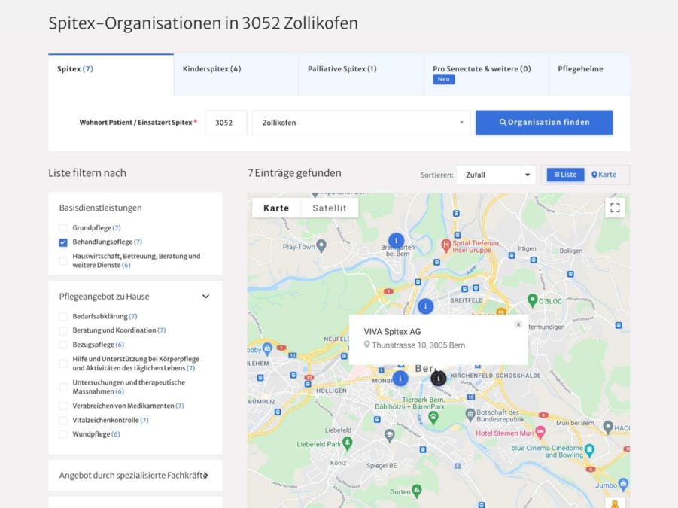
Task: Tick the Wundpflege checkbox
Action: [63, 434]
